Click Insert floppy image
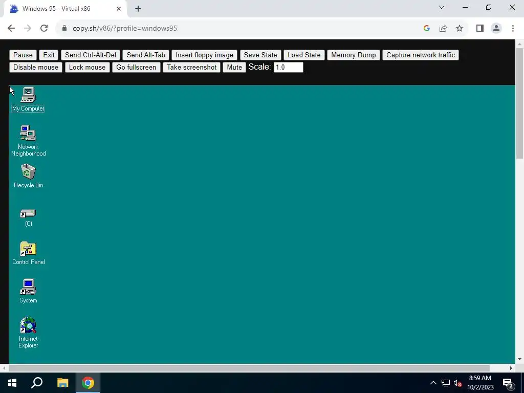Viewport: 524px width, 393px height. point(205,55)
